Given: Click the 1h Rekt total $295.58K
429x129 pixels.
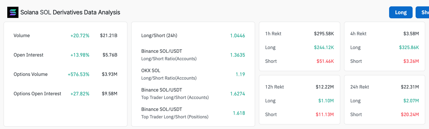Looking at the screenshot, I should click(x=324, y=34).
